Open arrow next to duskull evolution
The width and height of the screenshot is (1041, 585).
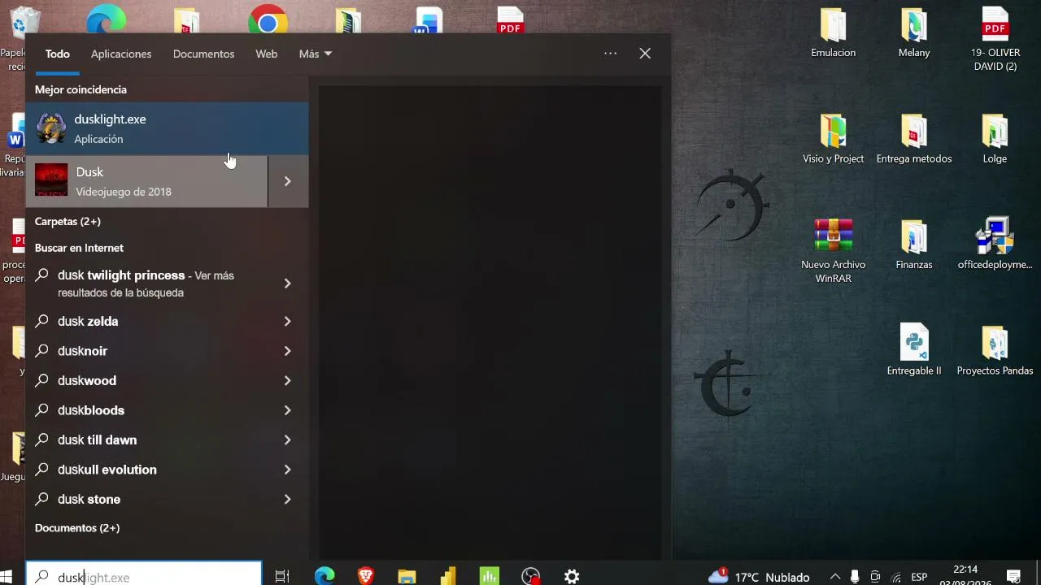[288, 470]
